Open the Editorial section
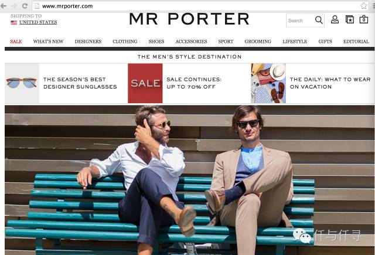Viewport: 375px width, 255px height. click(356, 42)
